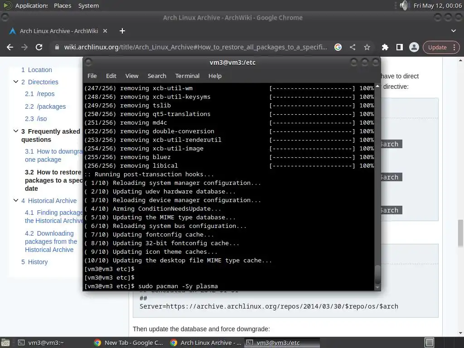
Task: Go to 5 History section
Action: 34,262
